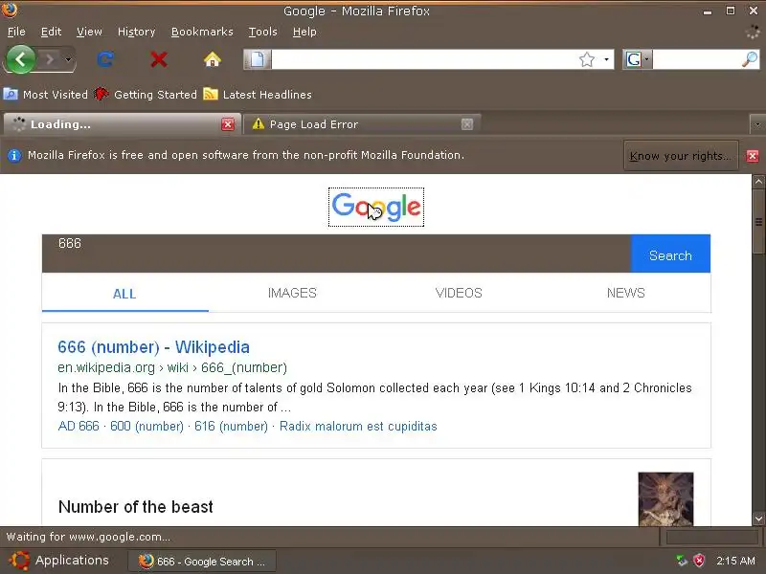Open the Radix malorum est cupiditas sublink
This screenshot has height=574, width=766.
(358, 426)
